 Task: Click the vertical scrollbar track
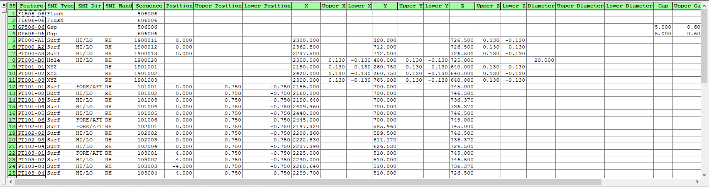pyautogui.click(x=704, y=124)
